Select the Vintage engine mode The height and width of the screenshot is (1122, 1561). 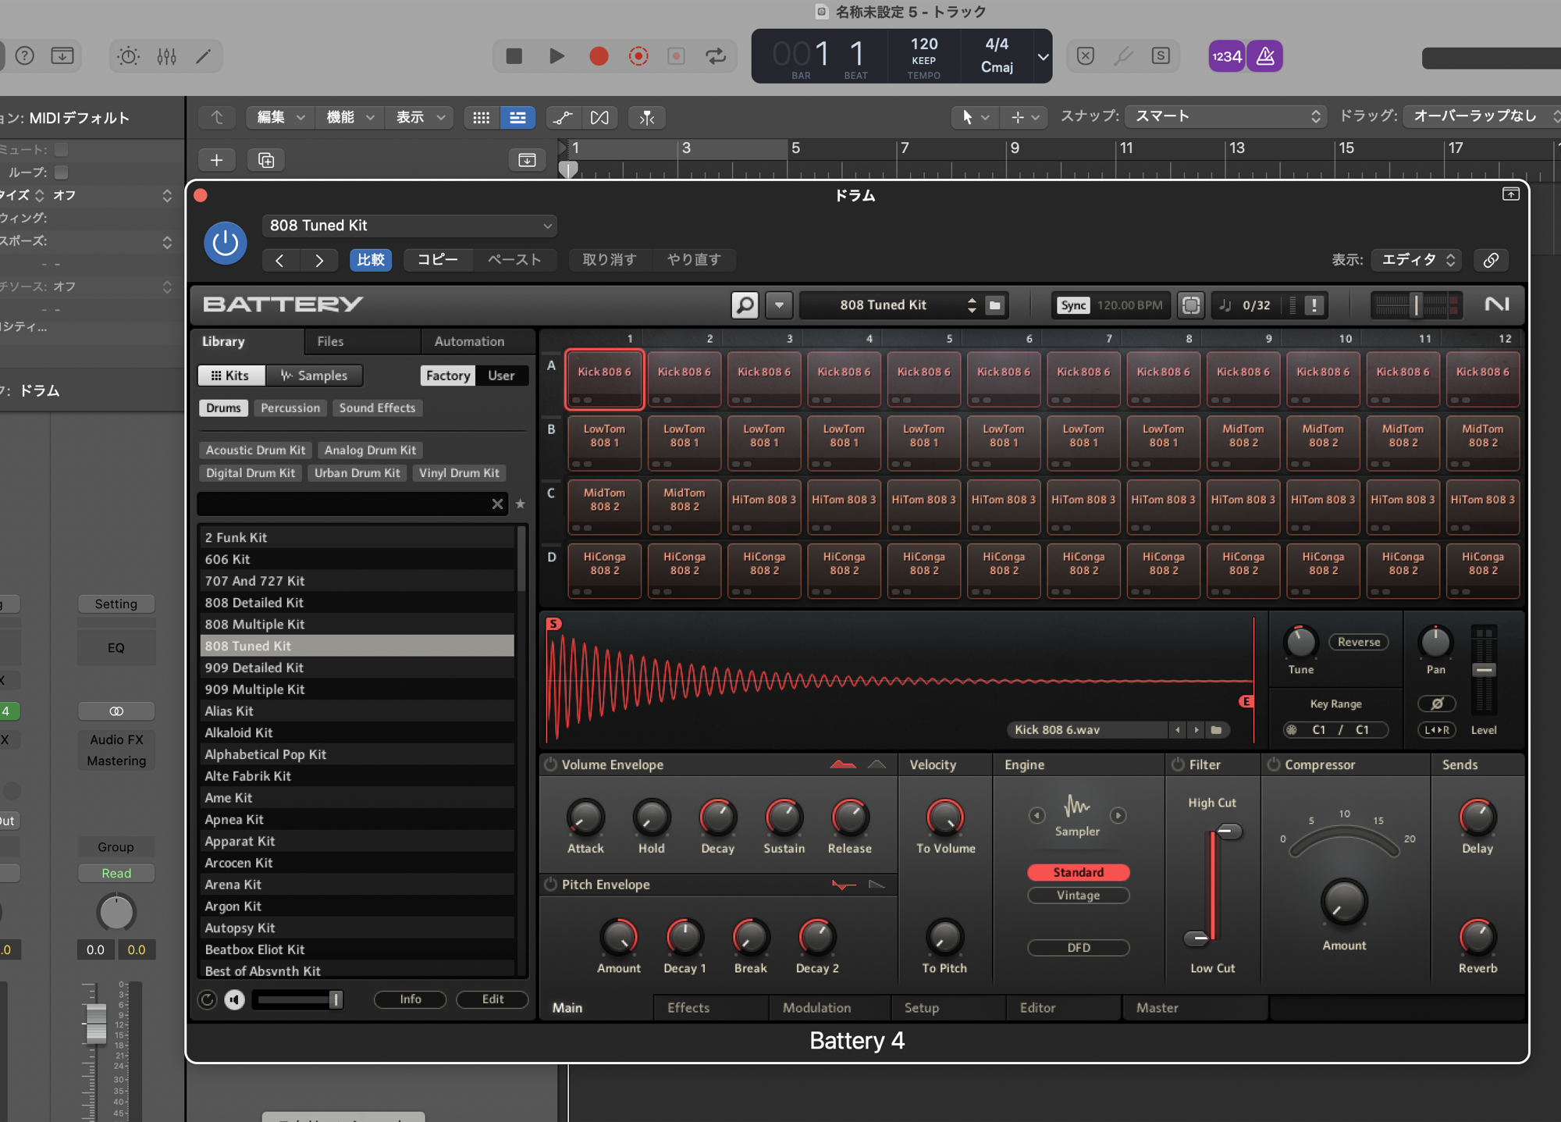pos(1078,896)
